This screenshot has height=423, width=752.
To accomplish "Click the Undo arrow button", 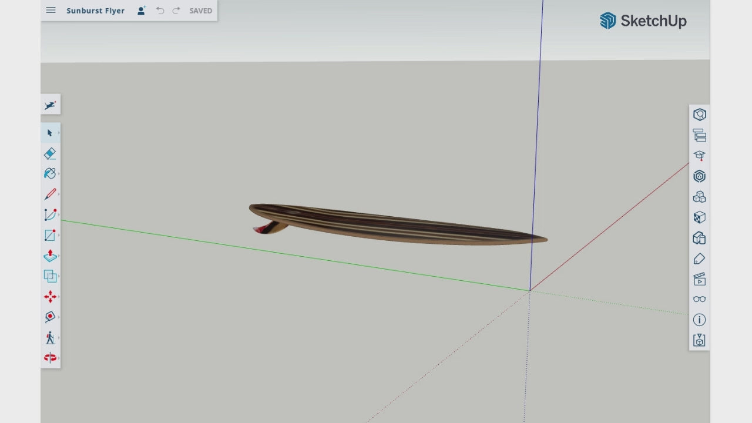I will point(160,11).
